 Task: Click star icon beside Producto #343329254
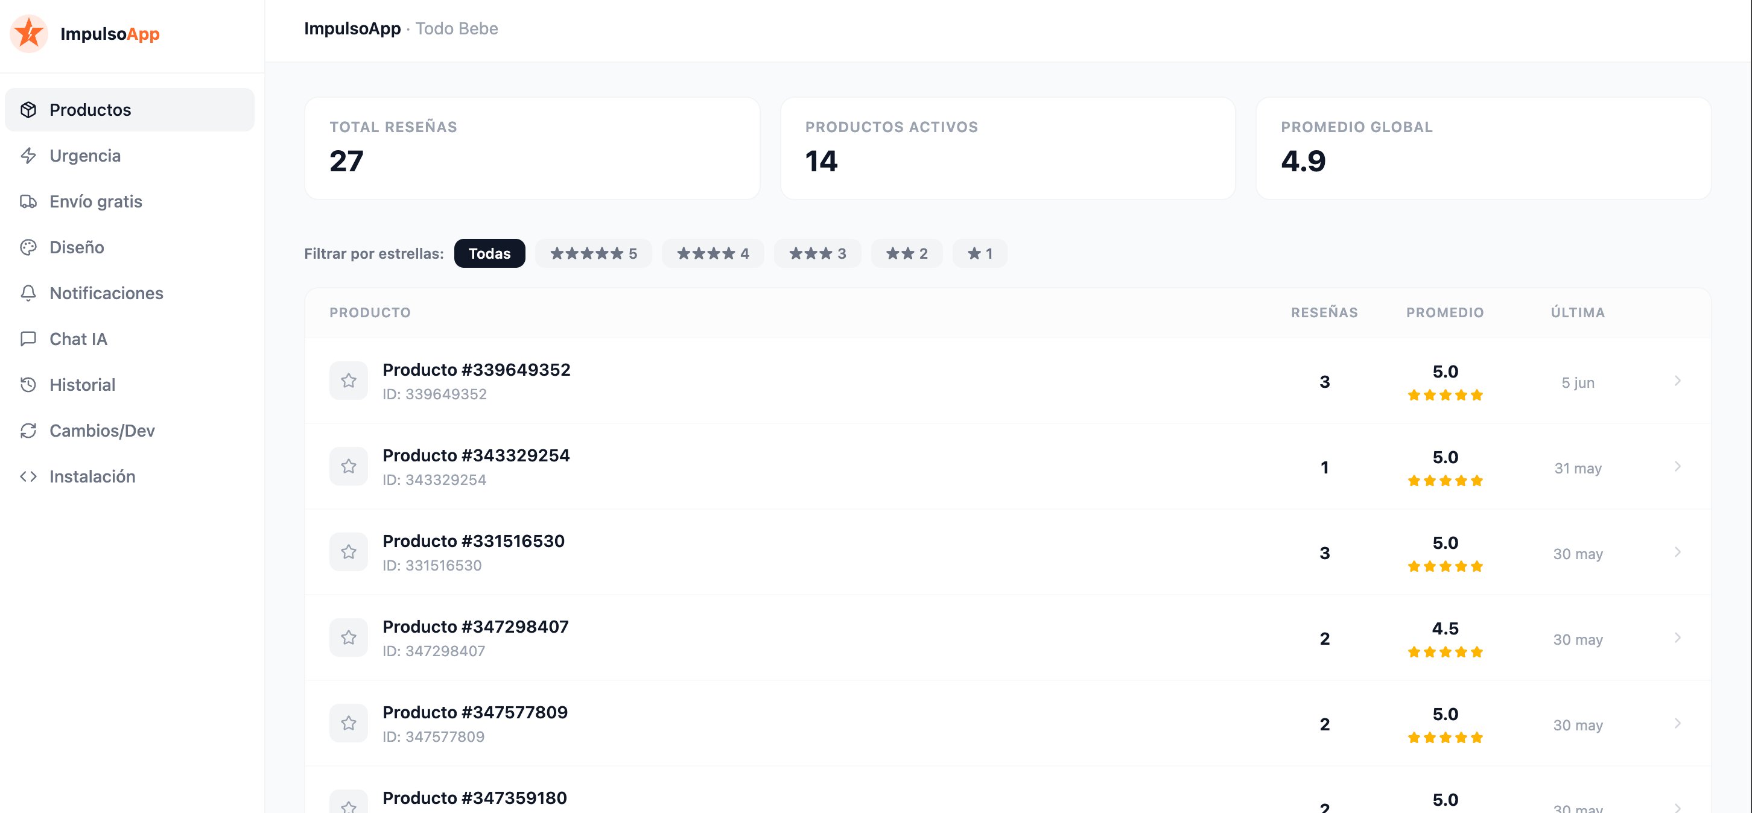point(348,466)
